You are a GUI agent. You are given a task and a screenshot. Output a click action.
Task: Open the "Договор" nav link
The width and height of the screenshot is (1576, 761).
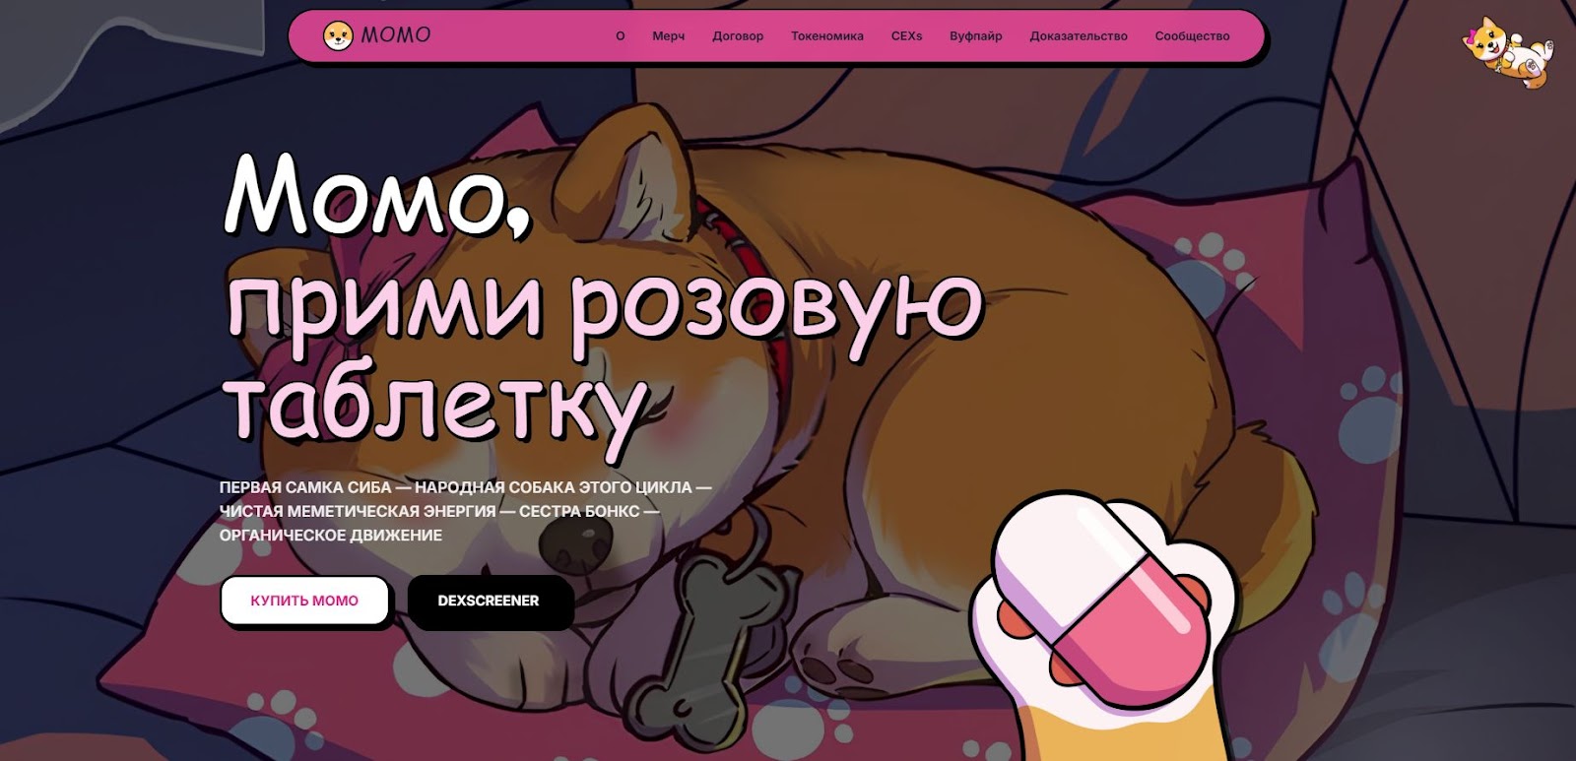[738, 36]
